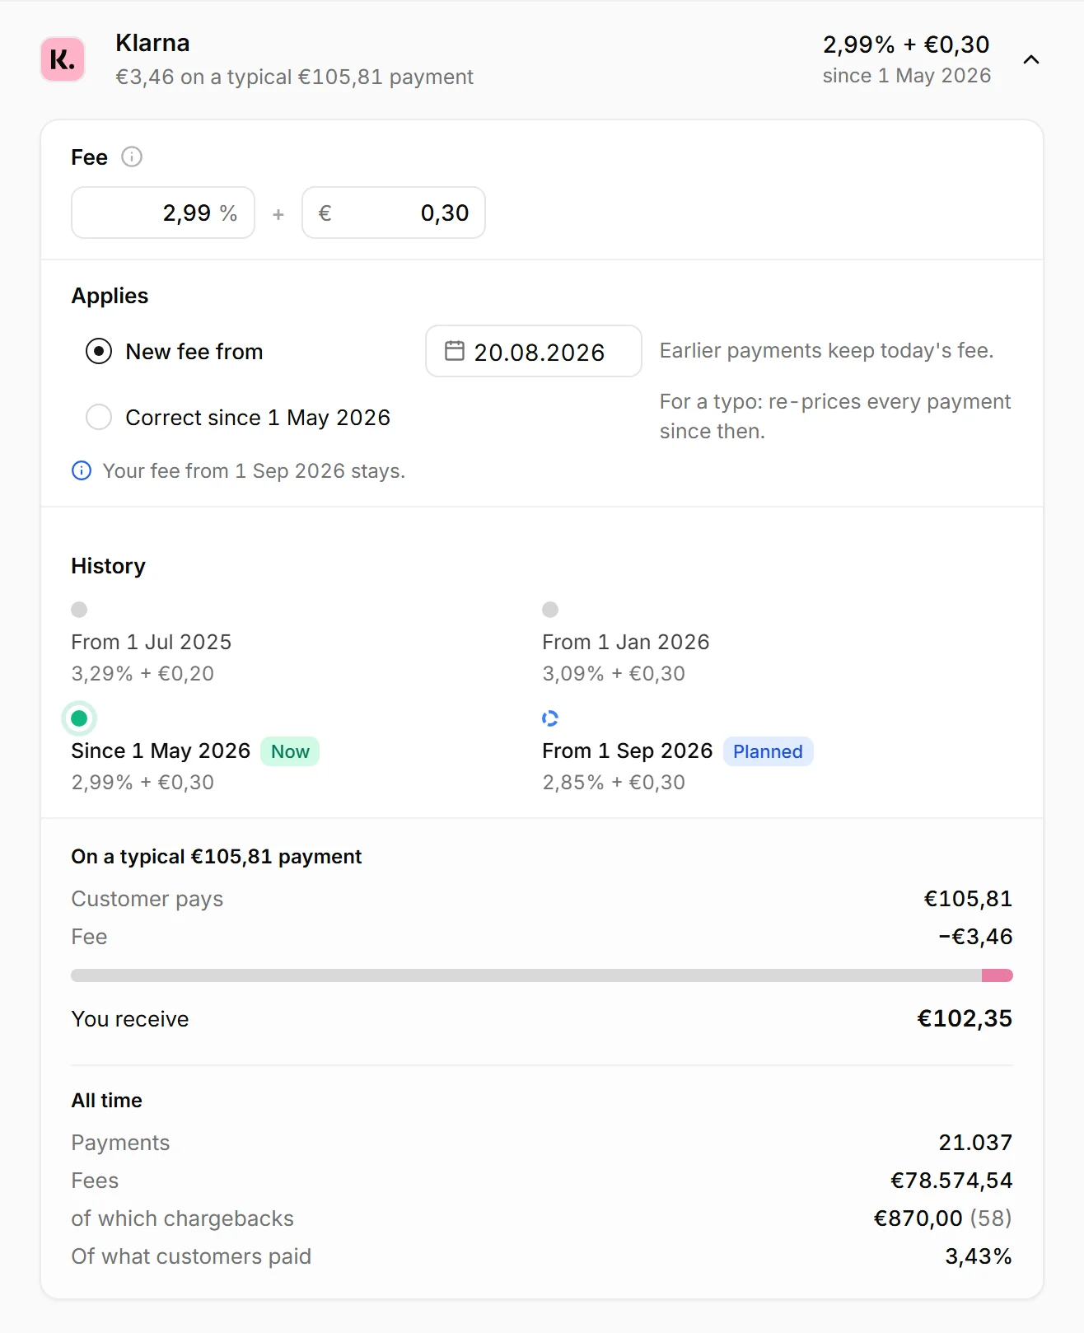The width and height of the screenshot is (1084, 1333).
Task: Click the fee amount −€3,46
Action: 975,937
